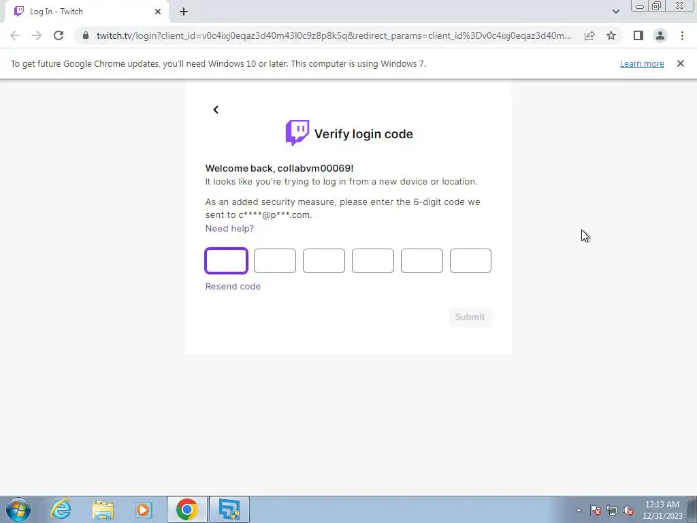This screenshot has width=697, height=523.
Task: Focus the fourth code digit box
Action: pyautogui.click(x=372, y=261)
